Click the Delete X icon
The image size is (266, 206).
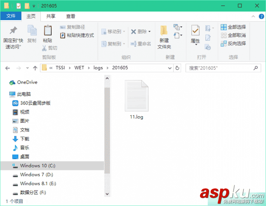[134, 32]
